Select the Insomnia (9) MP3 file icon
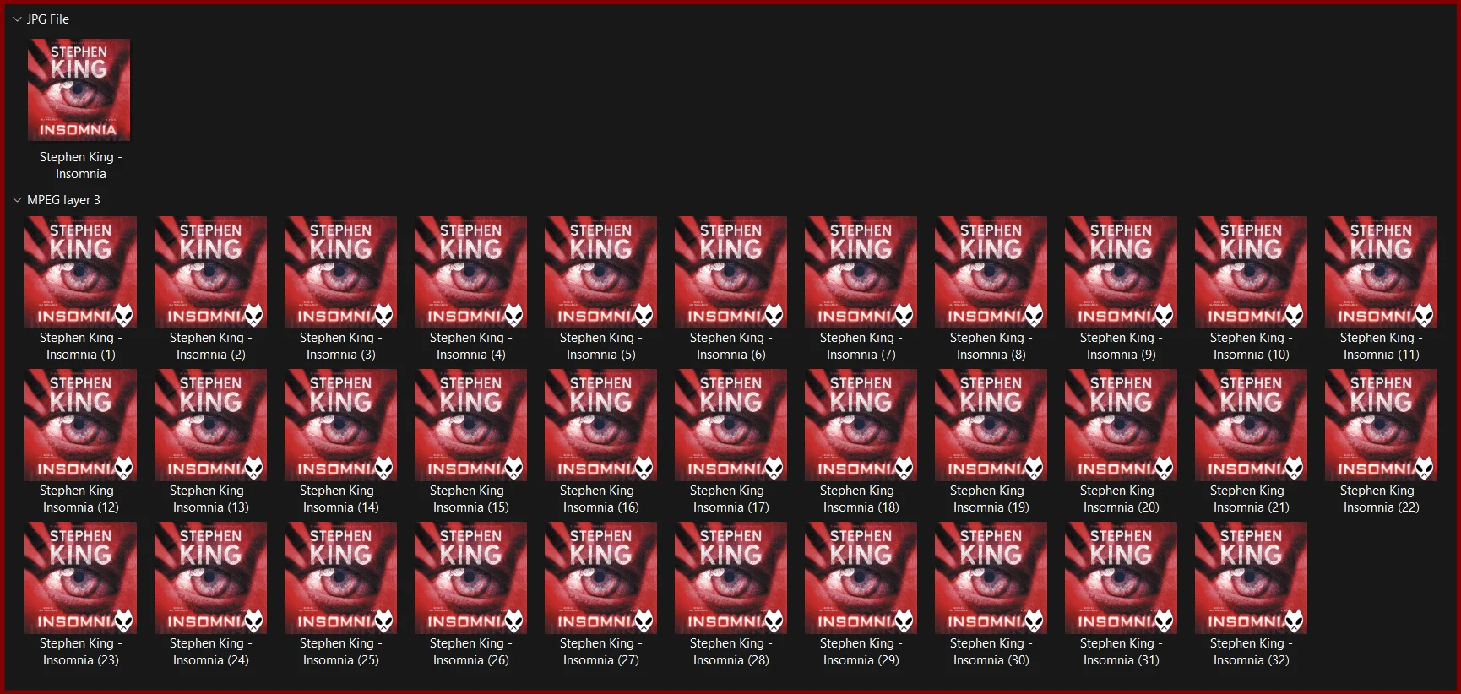The width and height of the screenshot is (1461, 694). [1122, 272]
